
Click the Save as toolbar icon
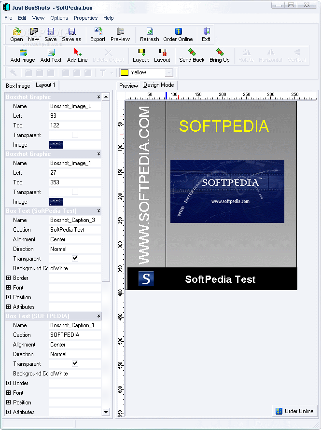pyautogui.click(x=71, y=35)
